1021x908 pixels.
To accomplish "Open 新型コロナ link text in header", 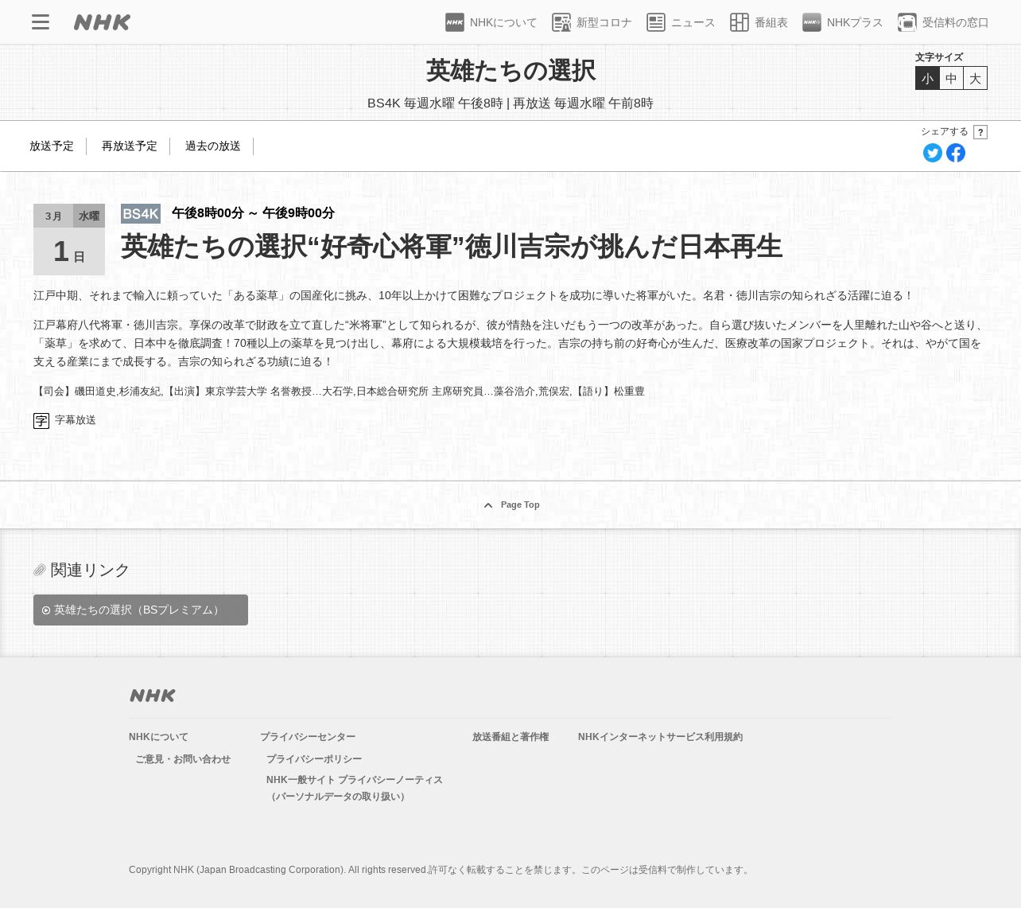I will (x=604, y=22).
